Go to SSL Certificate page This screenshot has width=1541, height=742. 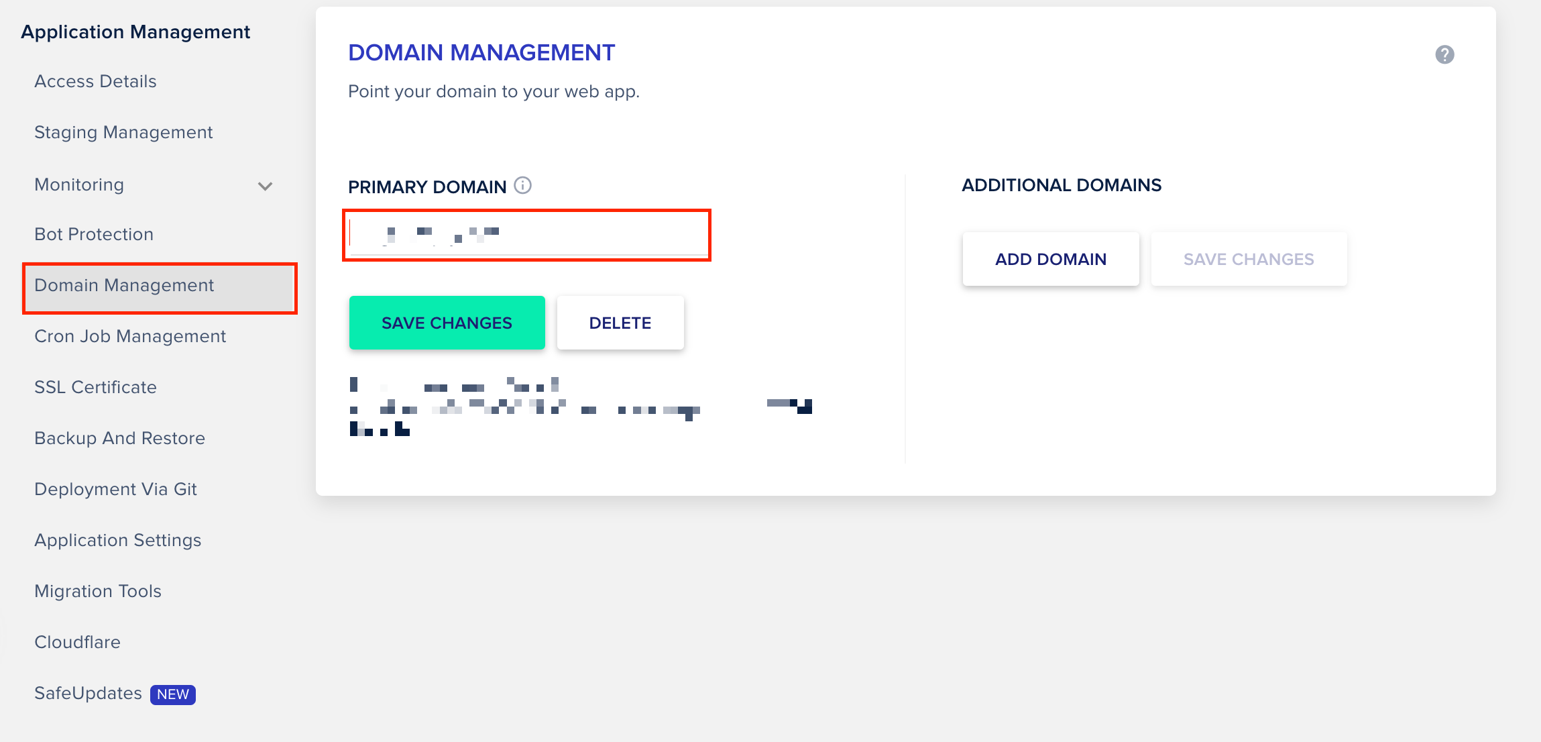click(95, 387)
